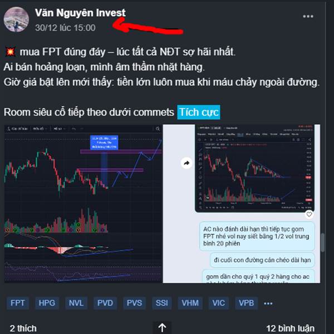View the 12 bình luận comments
The height and width of the screenshot is (334, 334).
click(x=290, y=328)
